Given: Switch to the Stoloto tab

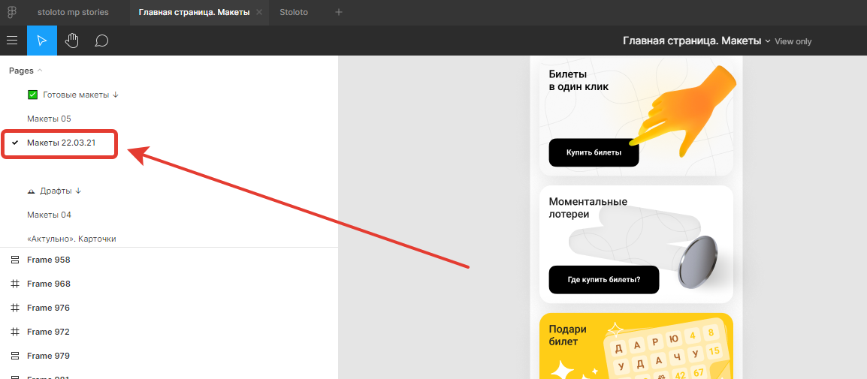Looking at the screenshot, I should click(294, 13).
